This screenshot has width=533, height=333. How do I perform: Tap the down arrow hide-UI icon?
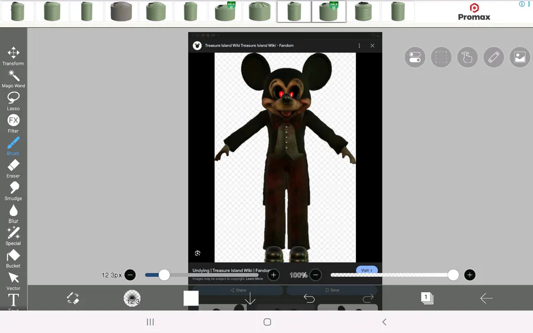tap(250, 298)
